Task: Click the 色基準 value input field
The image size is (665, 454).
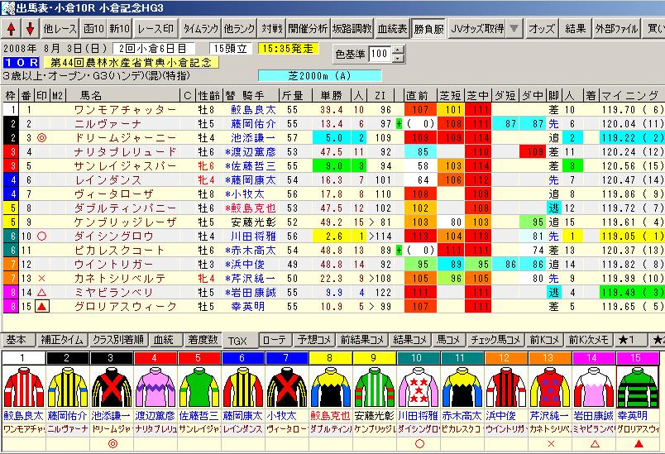Action: (x=380, y=55)
